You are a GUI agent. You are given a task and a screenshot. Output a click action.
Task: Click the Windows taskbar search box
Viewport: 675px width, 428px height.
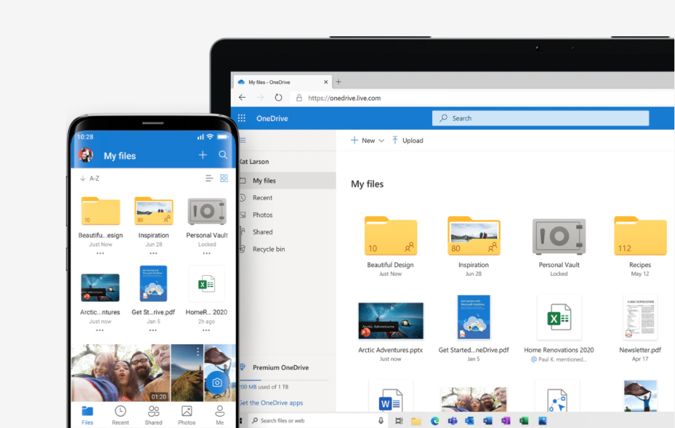(x=318, y=420)
